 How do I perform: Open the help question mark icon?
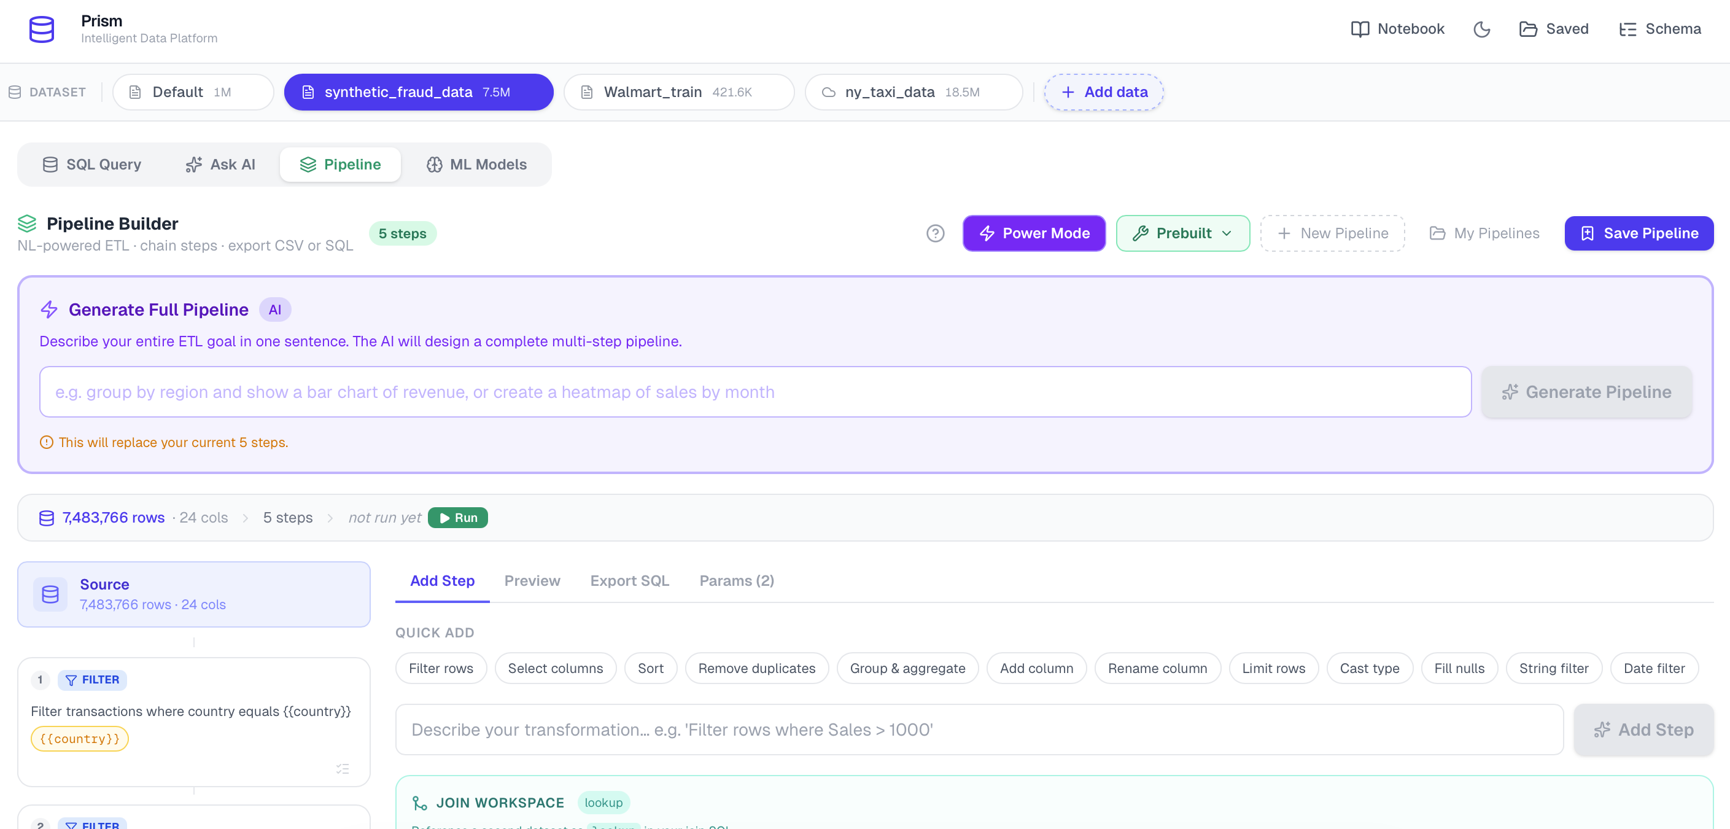(x=935, y=233)
